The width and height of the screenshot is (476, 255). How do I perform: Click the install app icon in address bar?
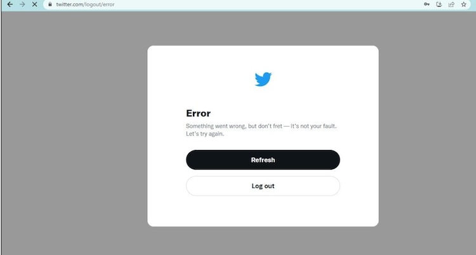pos(439,4)
